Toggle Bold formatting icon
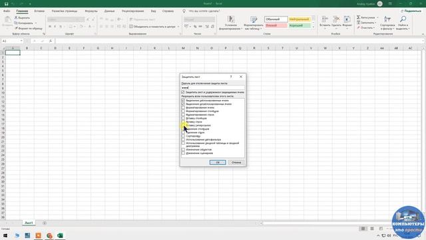Image resolution: width=426 pixels, height=240 pixels. [x=50, y=27]
